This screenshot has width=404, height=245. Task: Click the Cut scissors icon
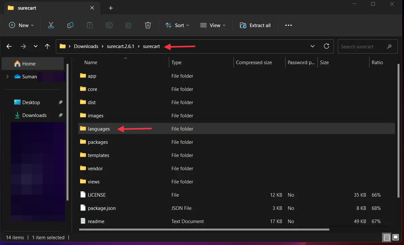click(x=51, y=25)
